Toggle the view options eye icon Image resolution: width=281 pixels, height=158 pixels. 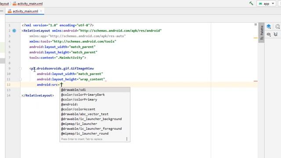[x=269, y=34]
